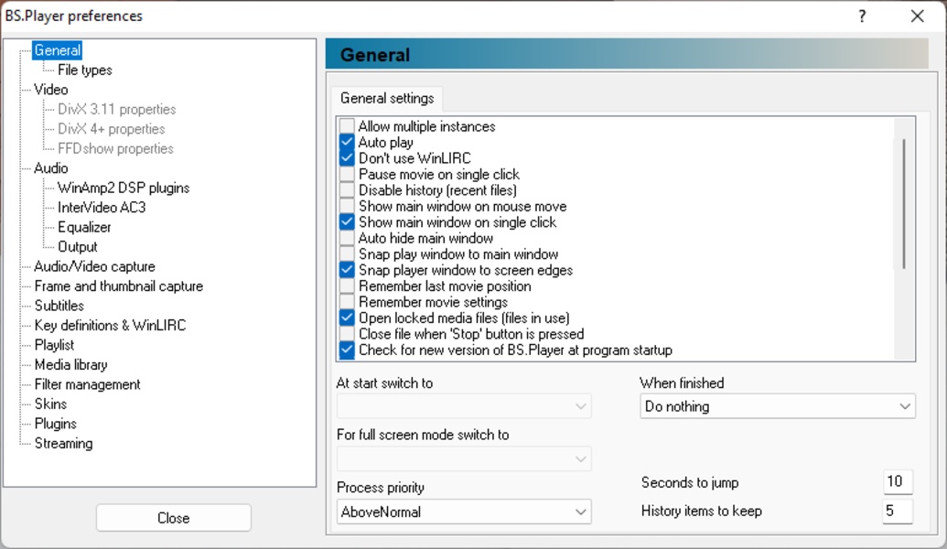The image size is (947, 549).
Task: Open the When finished dropdown
Action: pos(777,406)
